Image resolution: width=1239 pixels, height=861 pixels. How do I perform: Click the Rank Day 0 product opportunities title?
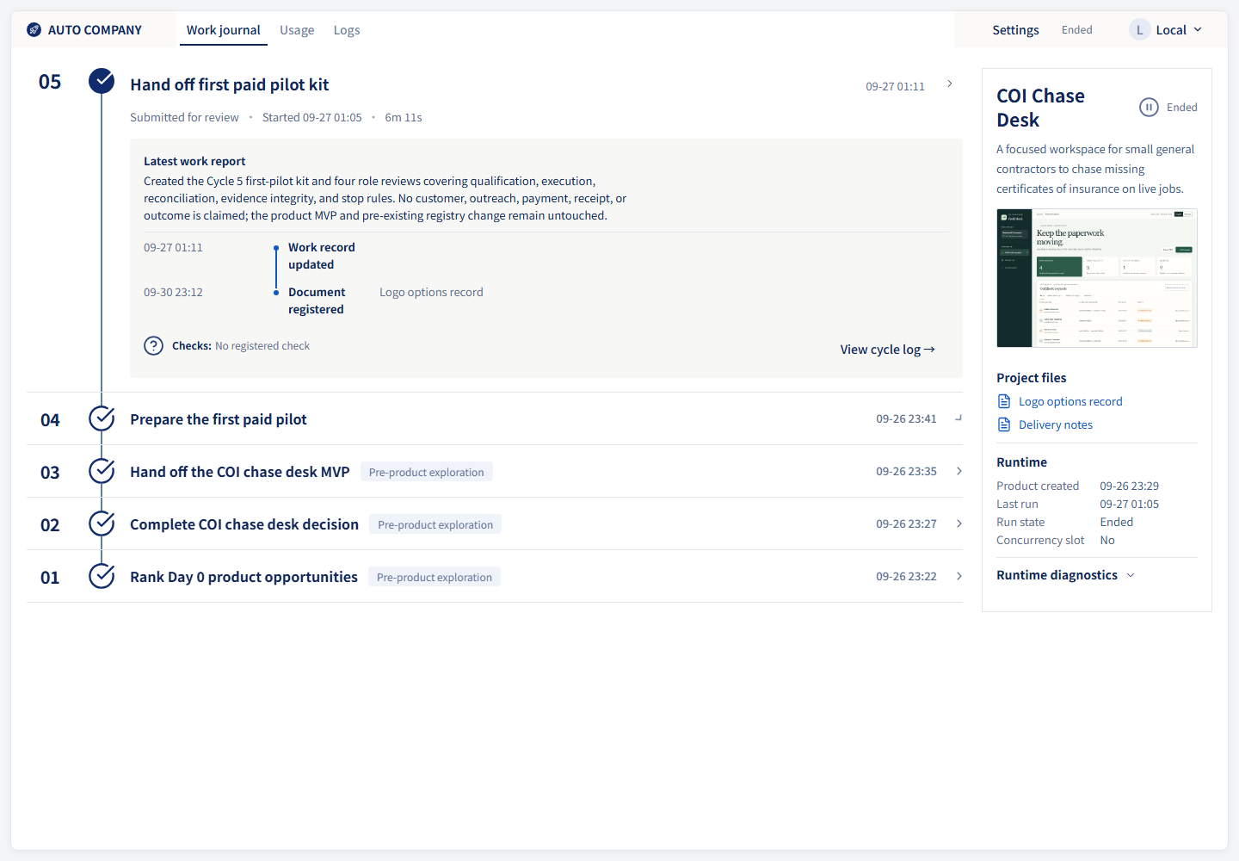pyautogui.click(x=243, y=577)
